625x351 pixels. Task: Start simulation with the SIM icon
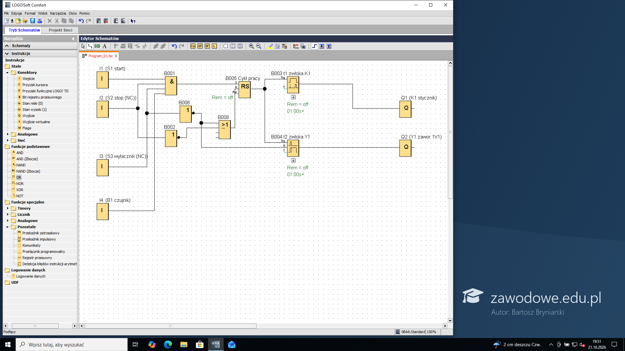click(296, 46)
